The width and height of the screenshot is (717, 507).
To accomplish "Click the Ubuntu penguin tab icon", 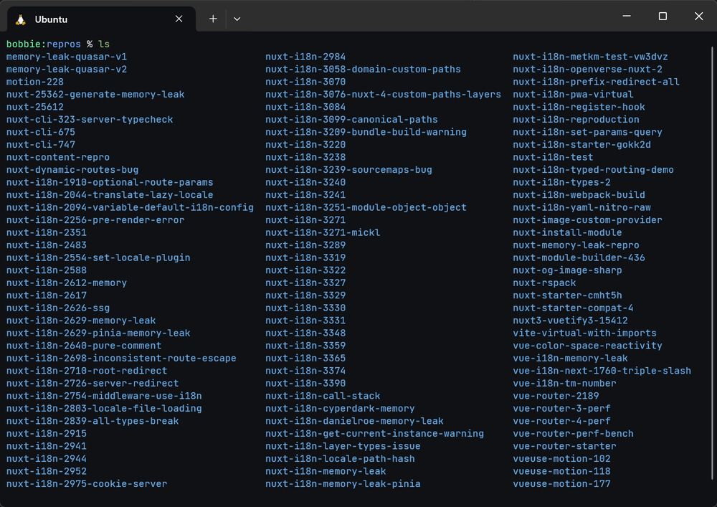I will pos(21,19).
